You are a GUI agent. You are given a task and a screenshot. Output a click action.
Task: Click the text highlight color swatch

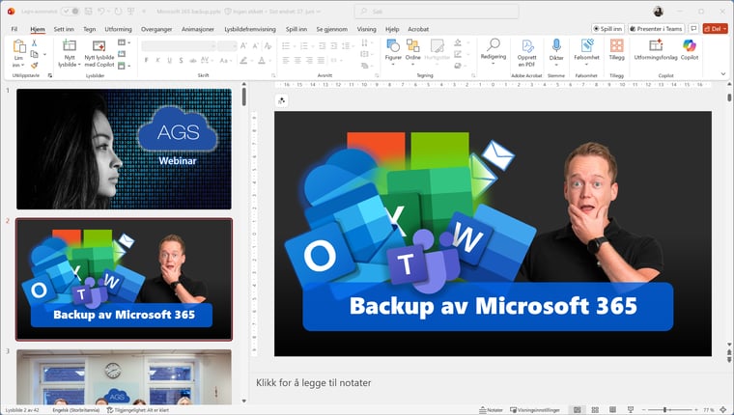(x=243, y=61)
